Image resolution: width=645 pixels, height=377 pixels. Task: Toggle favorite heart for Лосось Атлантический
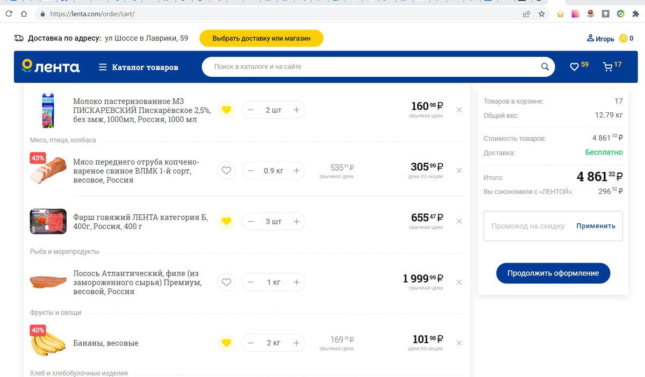(226, 282)
